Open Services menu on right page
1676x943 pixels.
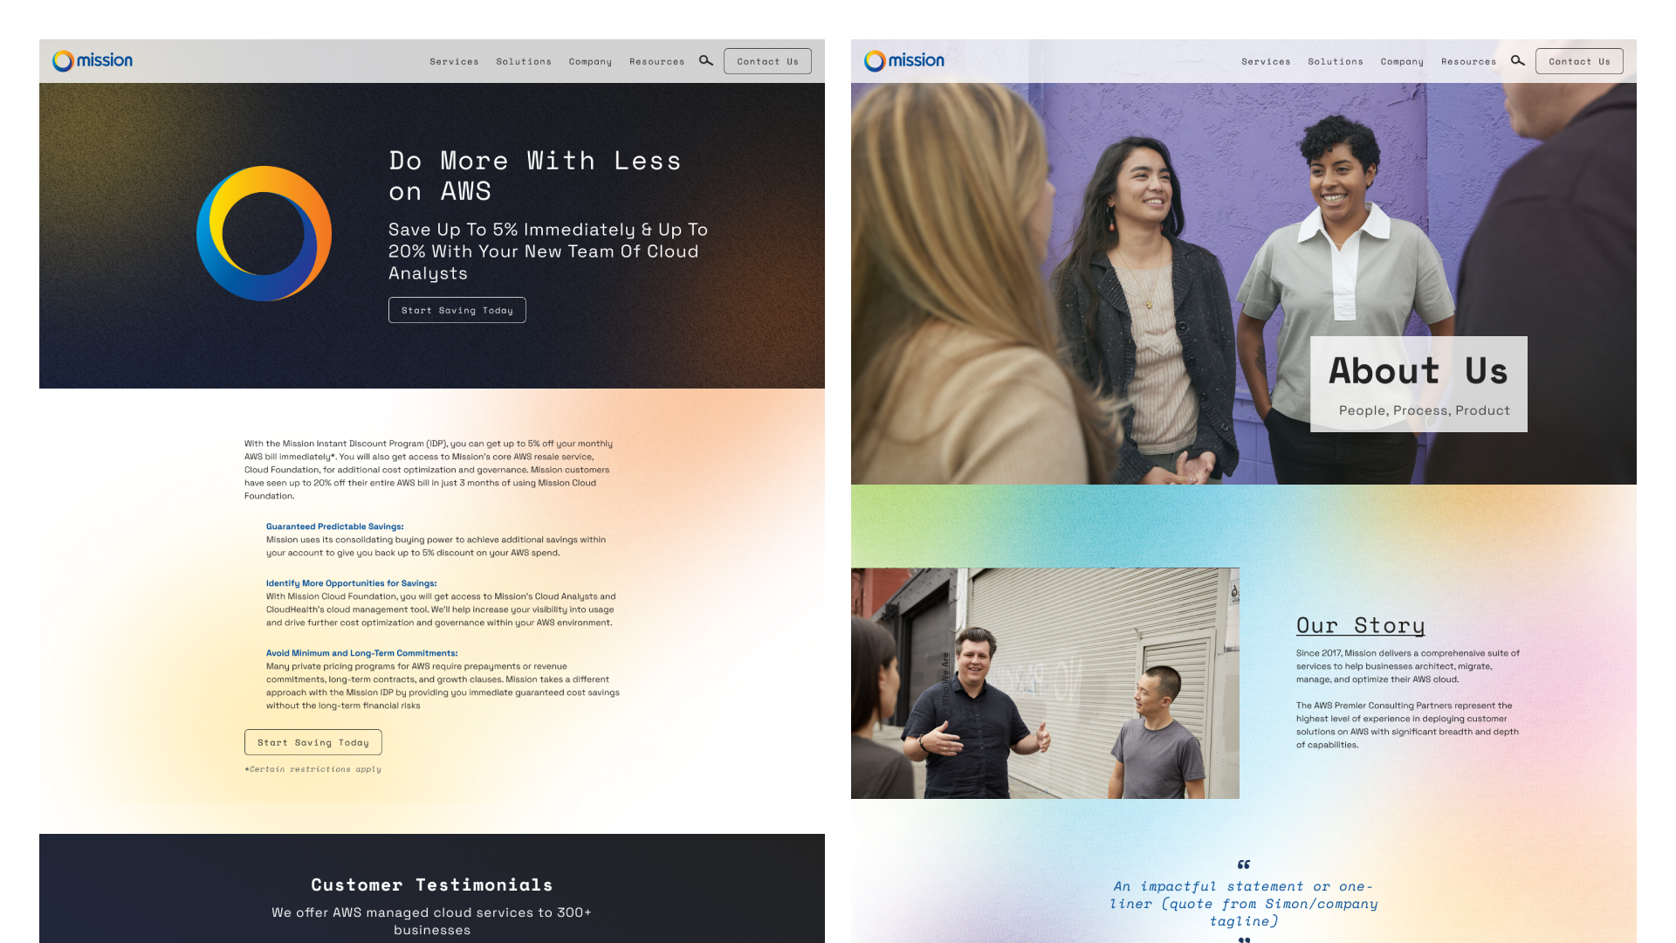(1266, 62)
